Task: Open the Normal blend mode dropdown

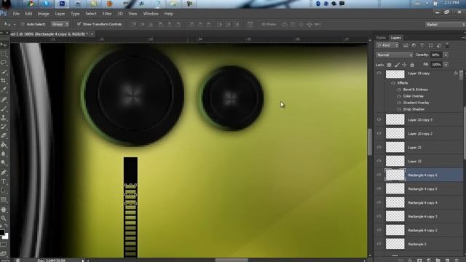Action: coord(394,55)
